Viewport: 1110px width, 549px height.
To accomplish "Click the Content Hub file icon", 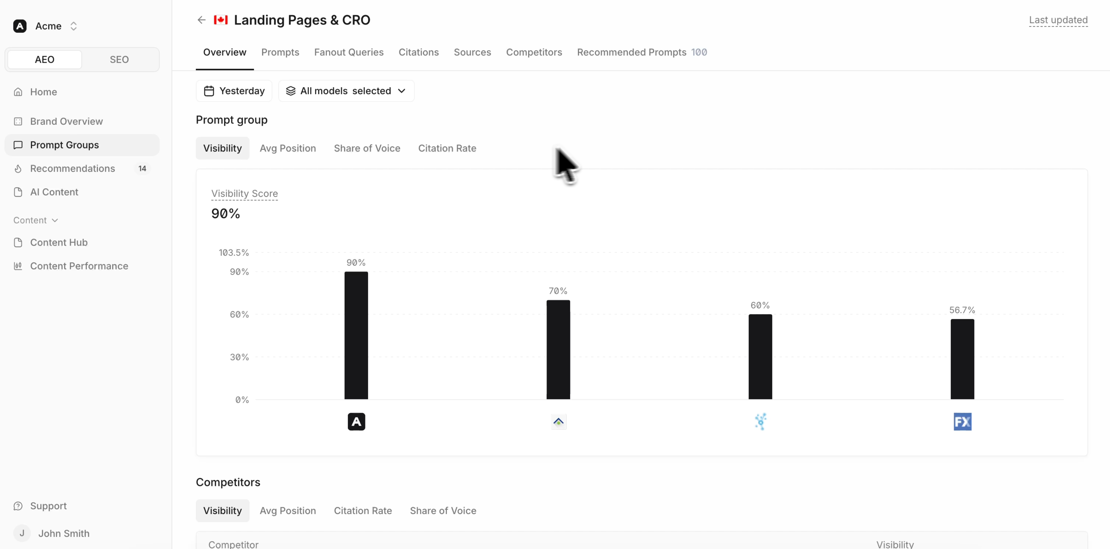I will click(x=18, y=243).
